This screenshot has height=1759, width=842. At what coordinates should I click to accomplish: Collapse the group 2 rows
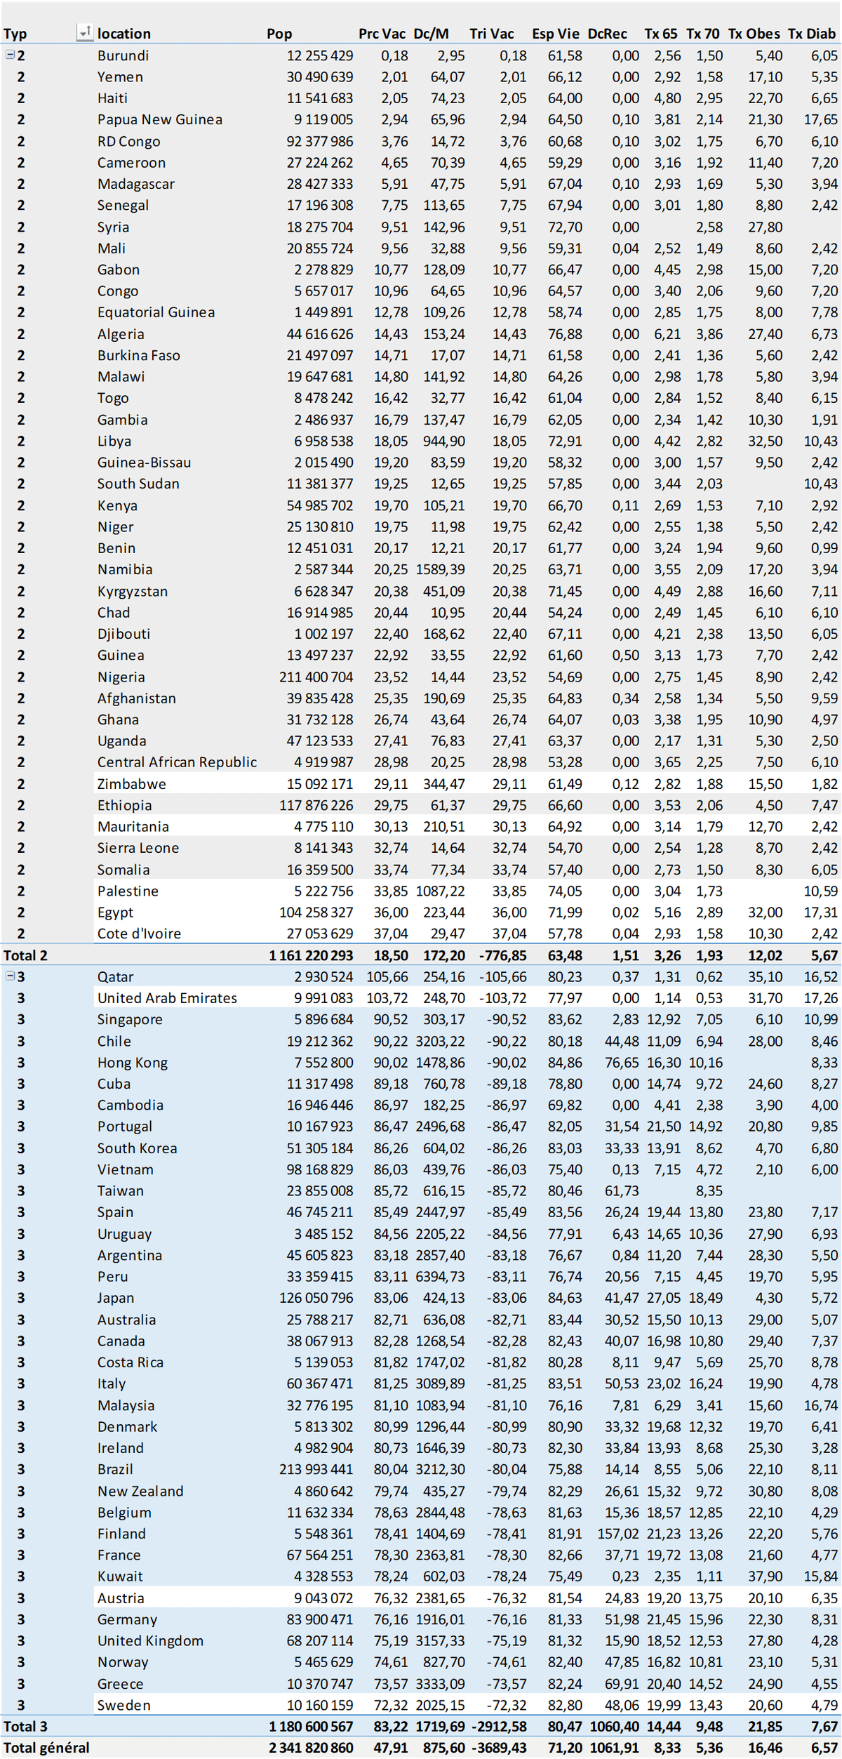pyautogui.click(x=10, y=55)
